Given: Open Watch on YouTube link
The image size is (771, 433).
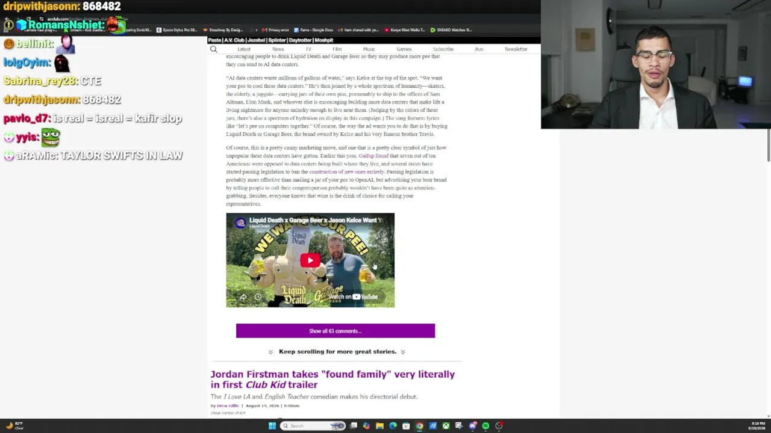Looking at the screenshot, I should (354, 296).
